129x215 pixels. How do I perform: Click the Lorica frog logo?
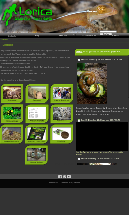(x=27, y=15)
